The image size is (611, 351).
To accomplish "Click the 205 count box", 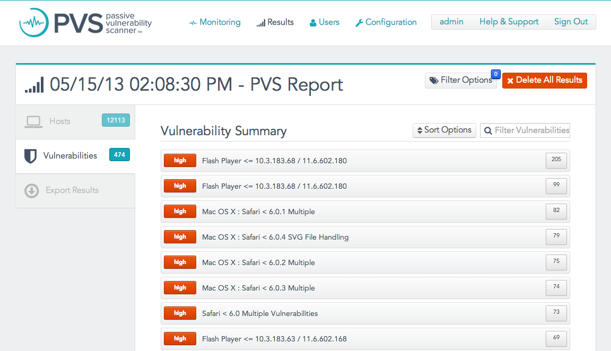I will [556, 160].
